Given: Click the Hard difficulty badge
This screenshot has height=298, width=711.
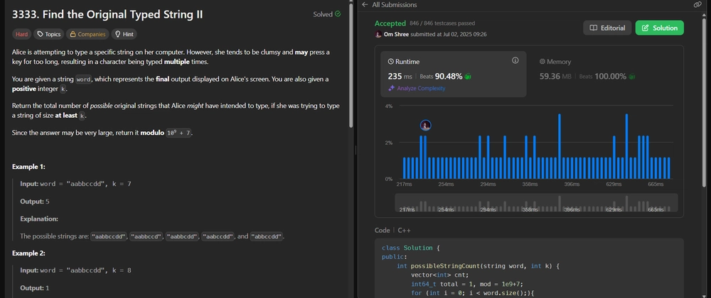Looking at the screenshot, I should [x=22, y=34].
